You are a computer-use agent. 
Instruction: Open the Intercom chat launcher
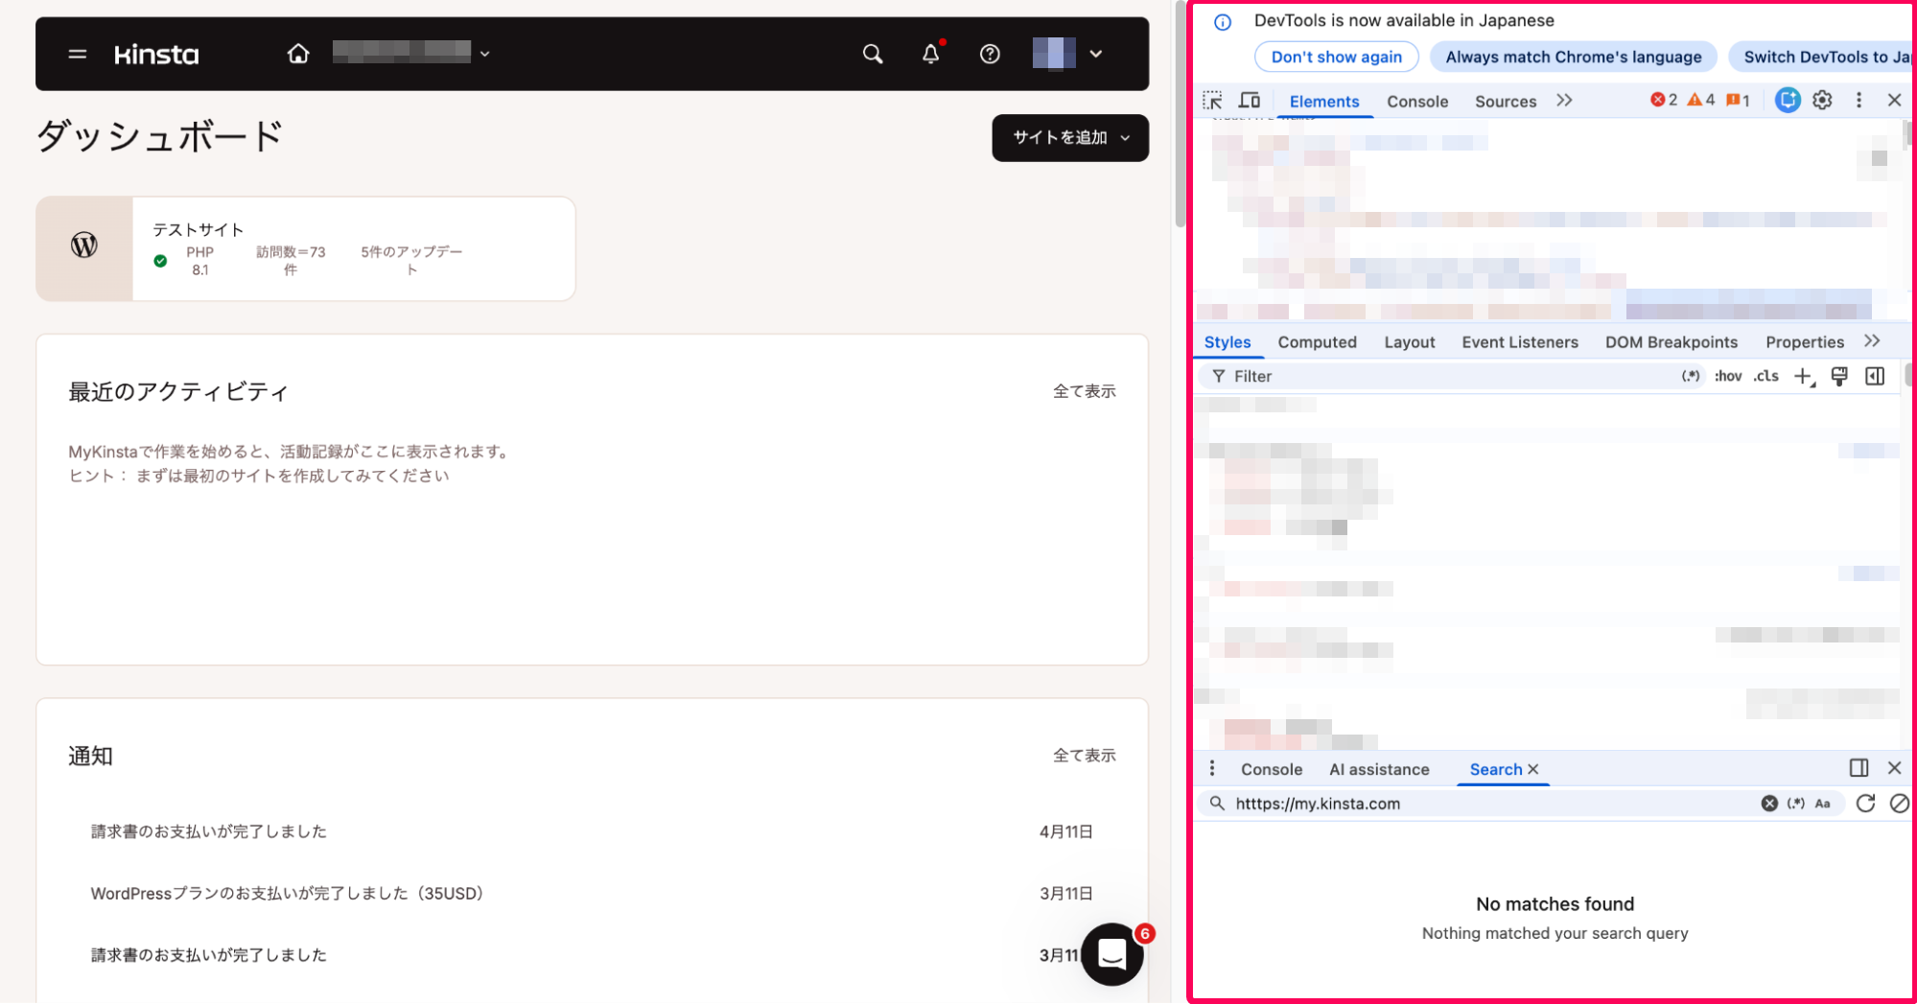1112,954
